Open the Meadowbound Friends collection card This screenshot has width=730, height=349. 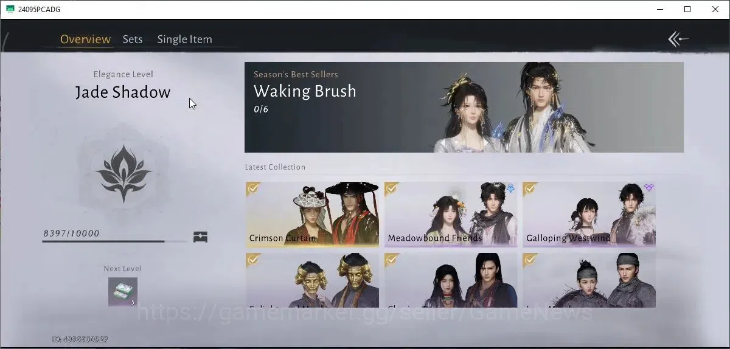coord(451,214)
